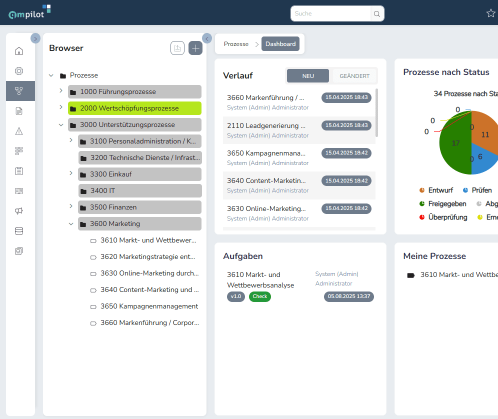The image size is (498, 419).
Task: Open the home icon in the sidebar
Action: click(x=19, y=51)
